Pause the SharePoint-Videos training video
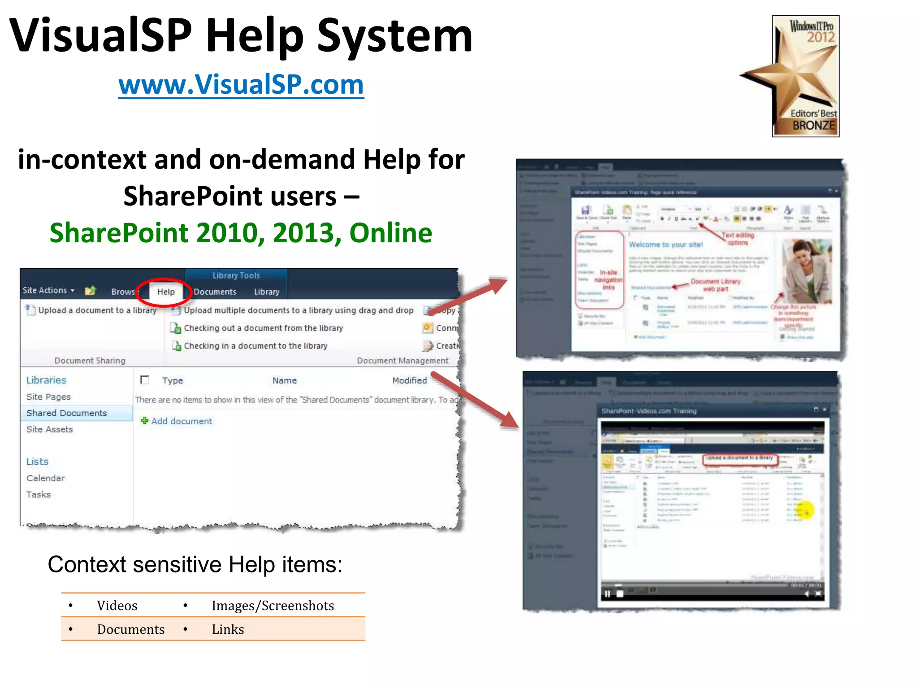The width and height of the screenshot is (918, 689). (x=608, y=593)
